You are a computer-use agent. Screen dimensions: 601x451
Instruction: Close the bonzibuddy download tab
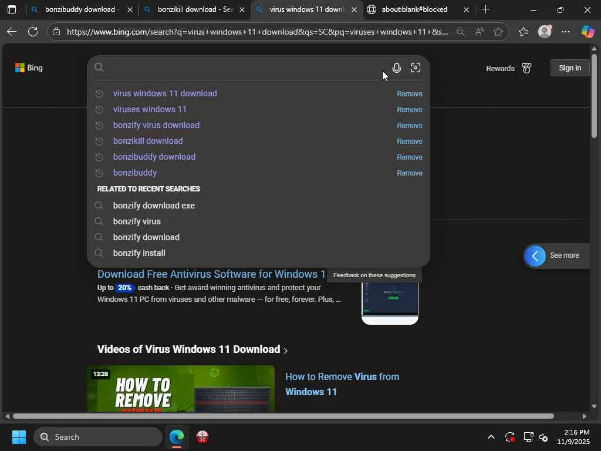[130, 9]
